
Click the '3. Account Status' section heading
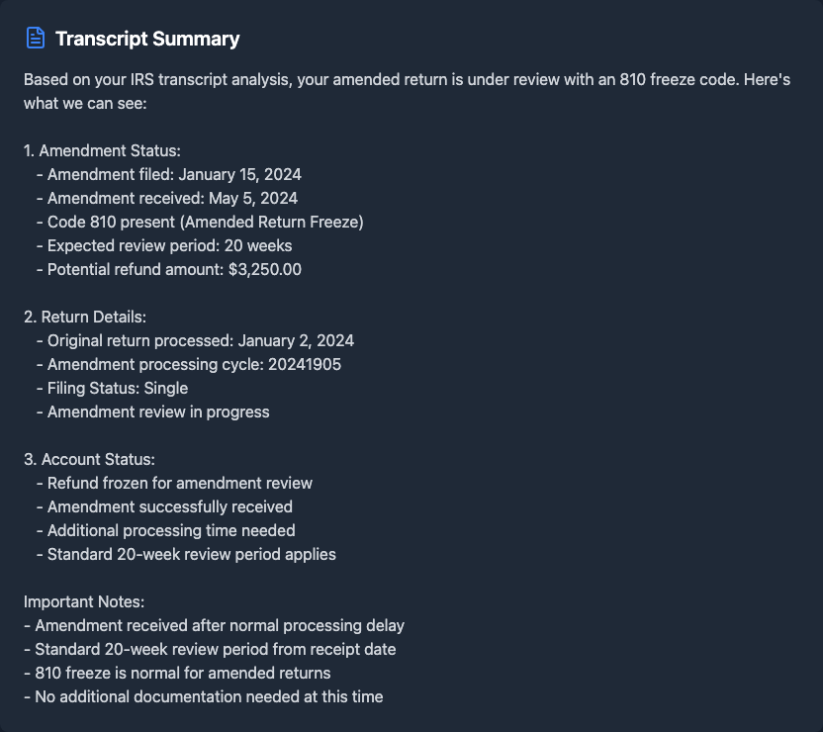(89, 460)
